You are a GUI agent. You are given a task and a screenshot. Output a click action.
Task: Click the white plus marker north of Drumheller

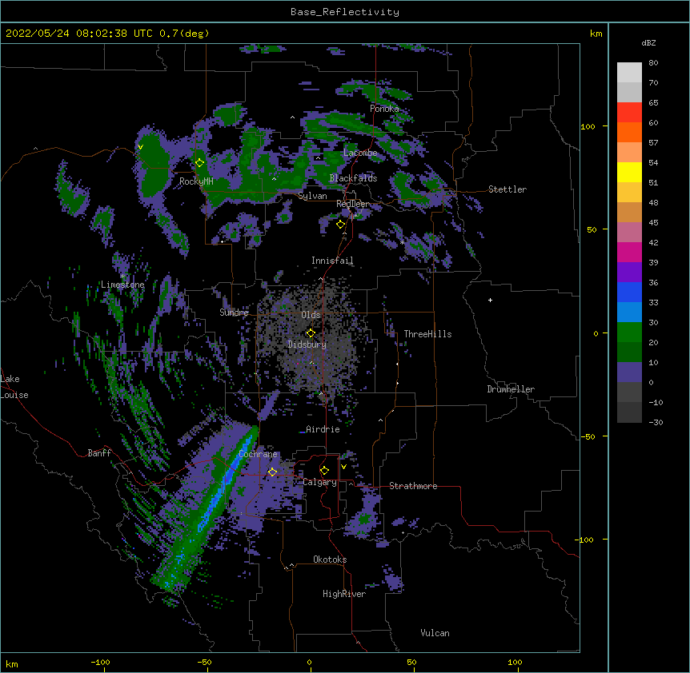pyautogui.click(x=490, y=300)
